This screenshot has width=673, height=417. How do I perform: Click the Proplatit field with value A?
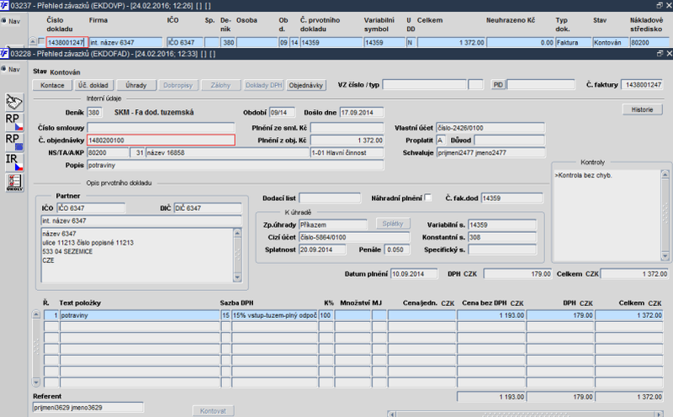click(441, 140)
